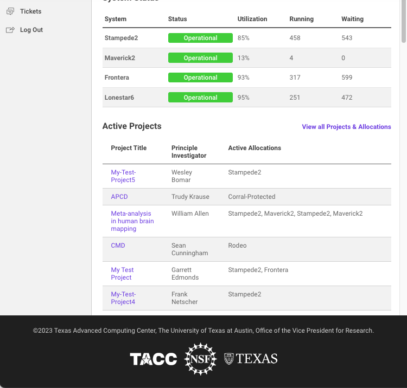Image resolution: width=407 pixels, height=388 pixels.
Task: Click the Frontera system name
Action: click(117, 77)
